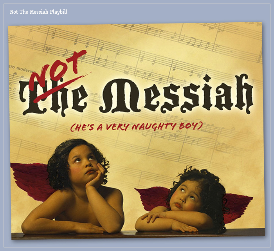Click the 'Not The Messiah Playbill' caption
Image resolution: width=274 pixels, height=251 pixels.
pos(39,12)
